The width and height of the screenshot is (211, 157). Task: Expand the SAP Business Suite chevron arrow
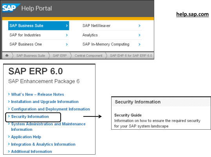pyautogui.click(x=67, y=26)
